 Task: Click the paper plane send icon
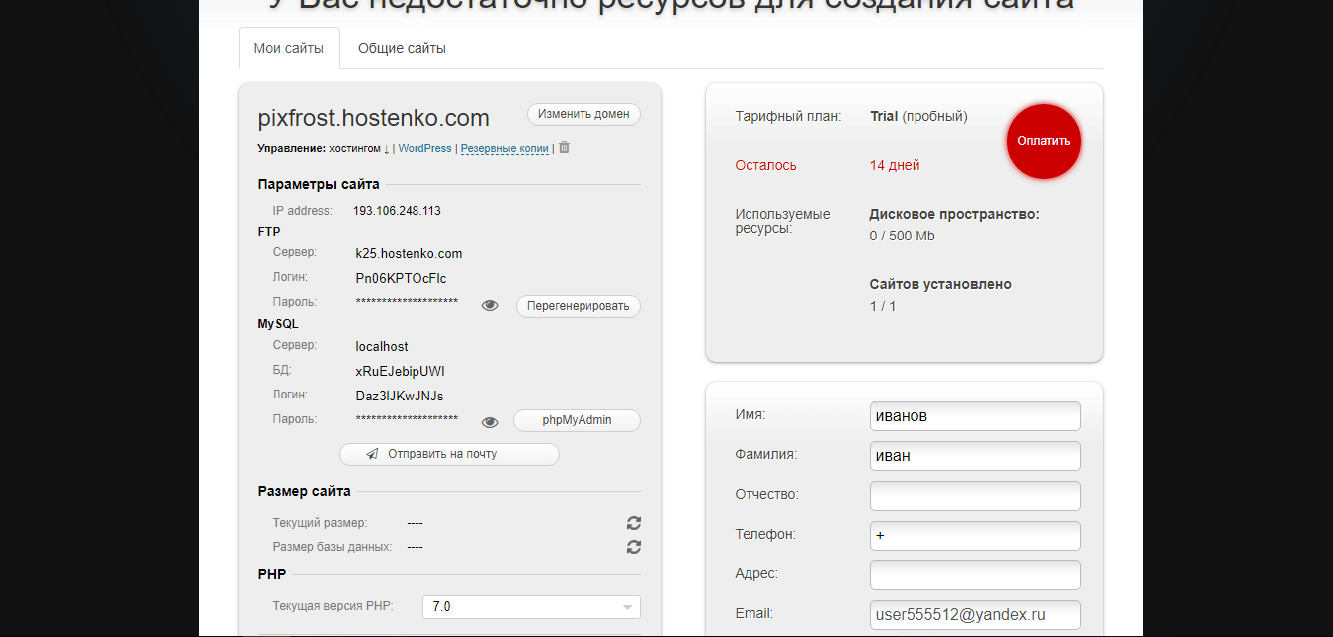pyautogui.click(x=372, y=454)
